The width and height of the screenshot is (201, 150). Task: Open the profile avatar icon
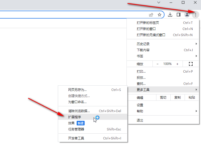click(187, 15)
